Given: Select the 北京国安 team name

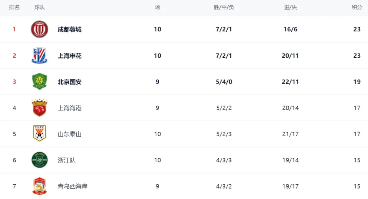Looking at the screenshot, I should [70, 82].
